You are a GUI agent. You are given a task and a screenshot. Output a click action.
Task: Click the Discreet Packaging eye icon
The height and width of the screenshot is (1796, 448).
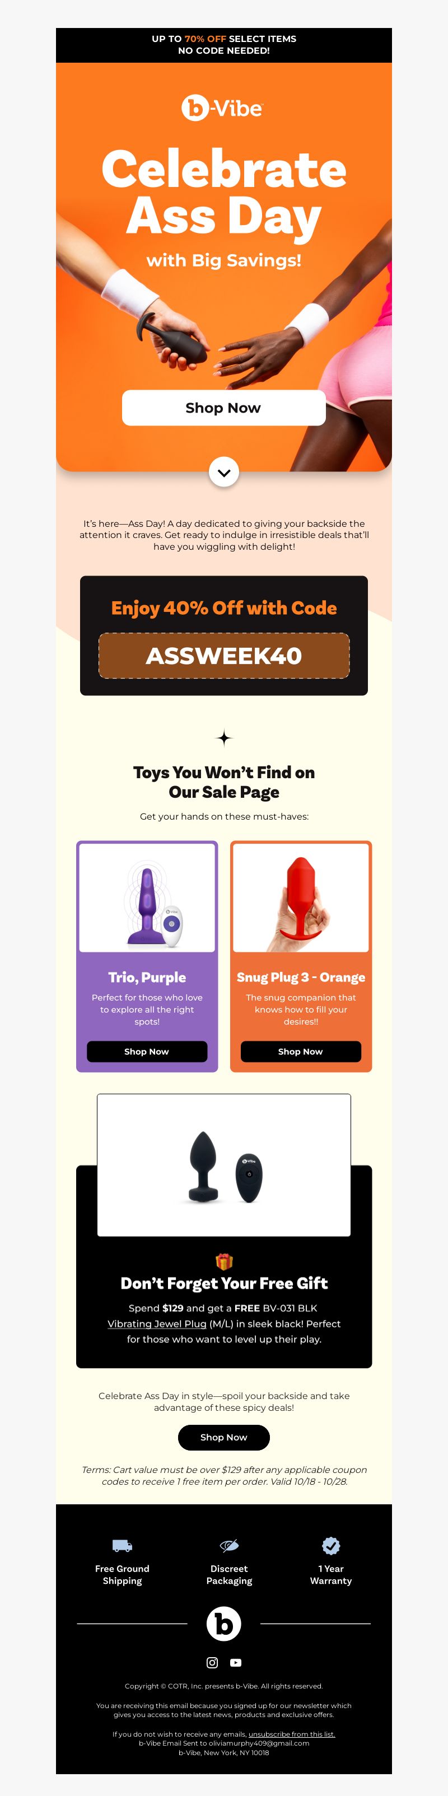tap(229, 1546)
